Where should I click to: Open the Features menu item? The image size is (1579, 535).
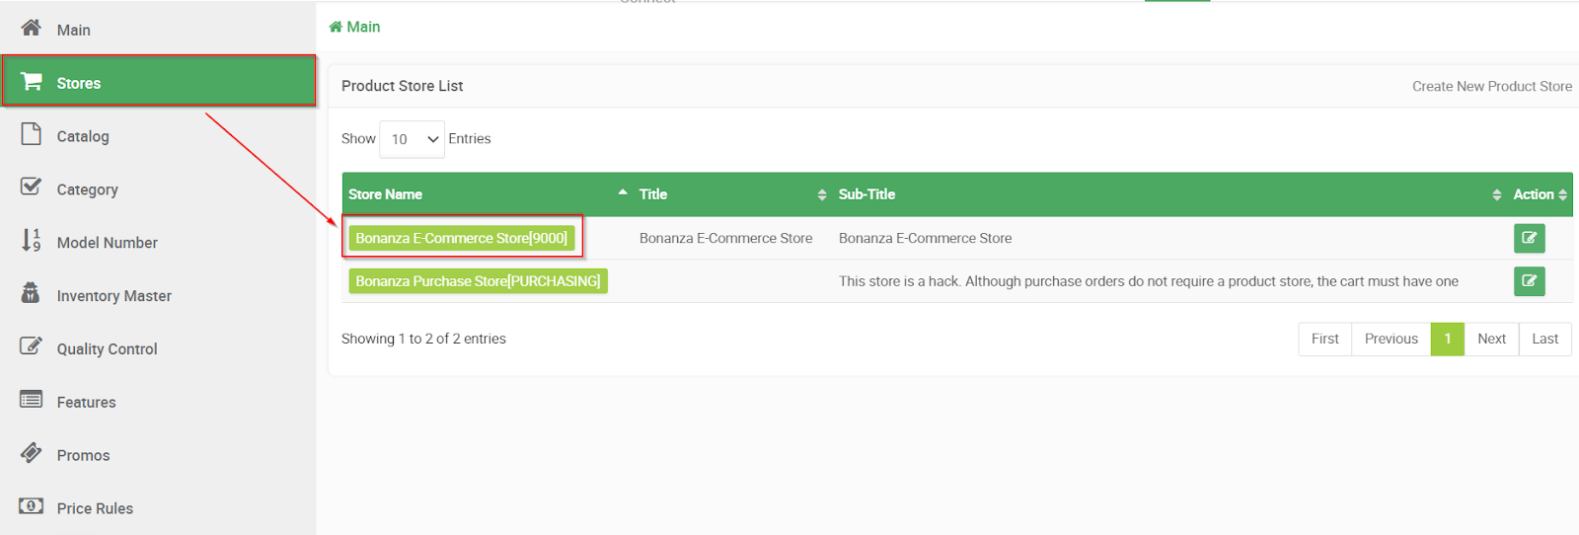click(x=158, y=403)
